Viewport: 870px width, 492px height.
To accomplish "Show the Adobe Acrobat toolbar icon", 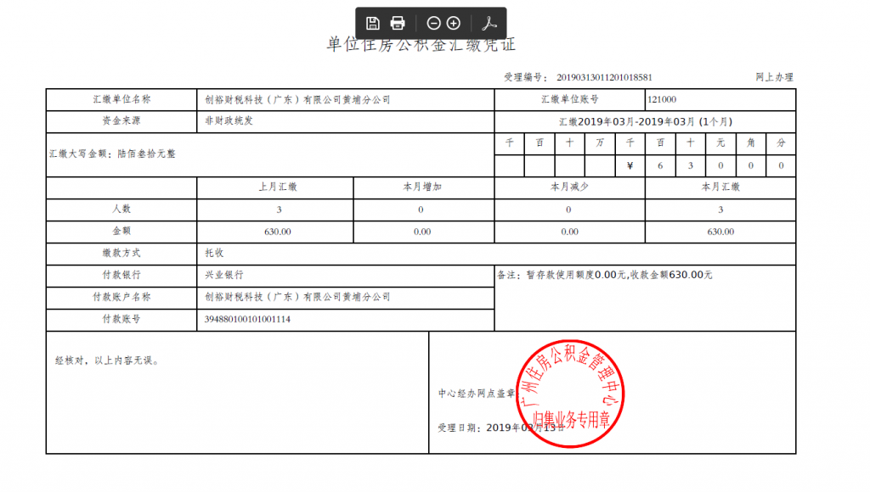I will 489,23.
